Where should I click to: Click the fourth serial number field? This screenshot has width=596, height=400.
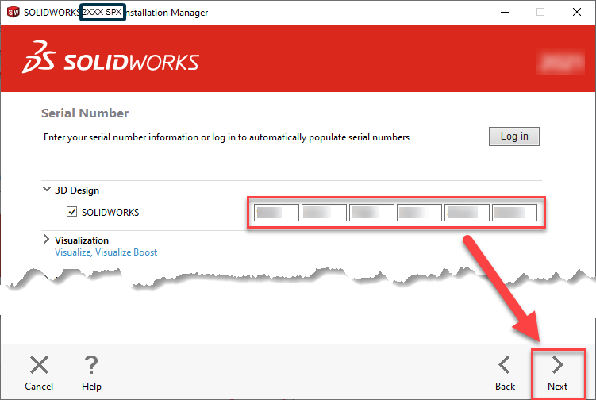point(419,213)
